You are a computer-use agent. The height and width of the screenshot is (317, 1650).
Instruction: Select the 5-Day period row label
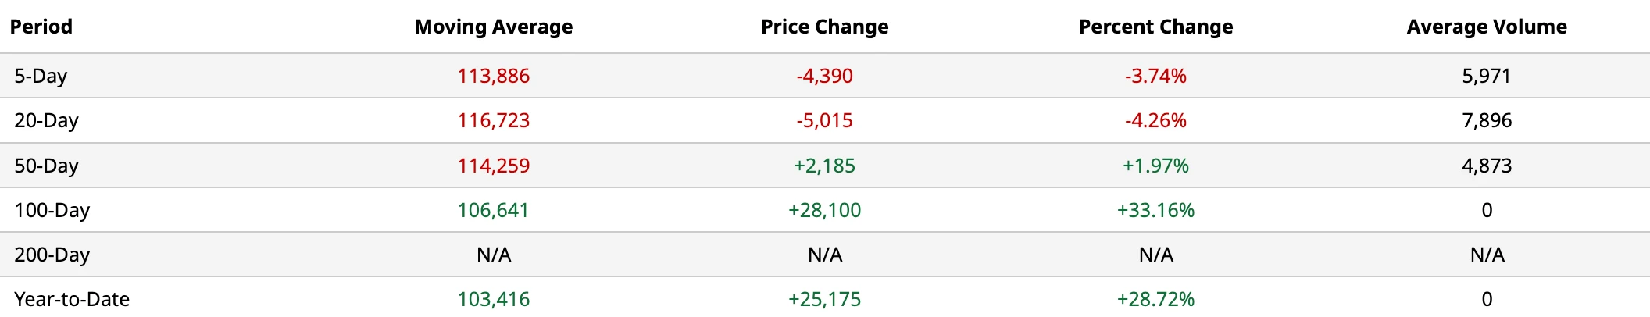pos(41,76)
